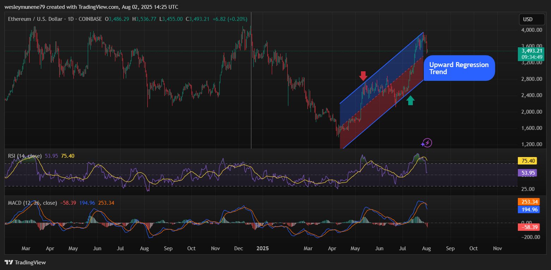Click the 3,200.00 price axis label
The image size is (551, 270).
coord(532,62)
